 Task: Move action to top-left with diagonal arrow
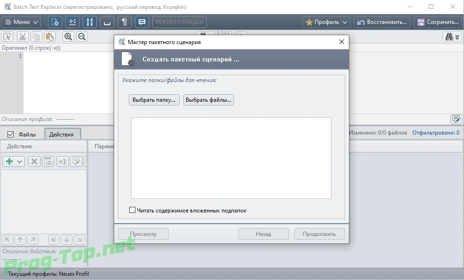coord(8,240)
